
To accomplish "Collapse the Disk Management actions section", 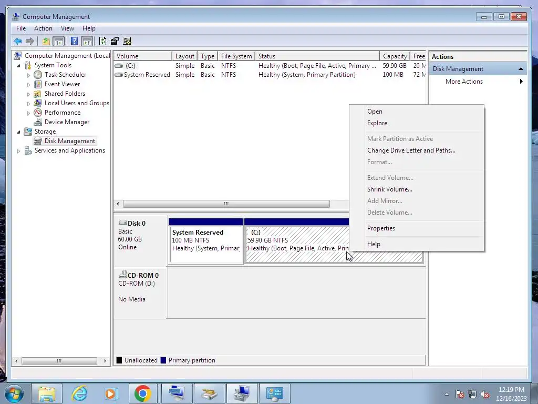I will pos(521,69).
